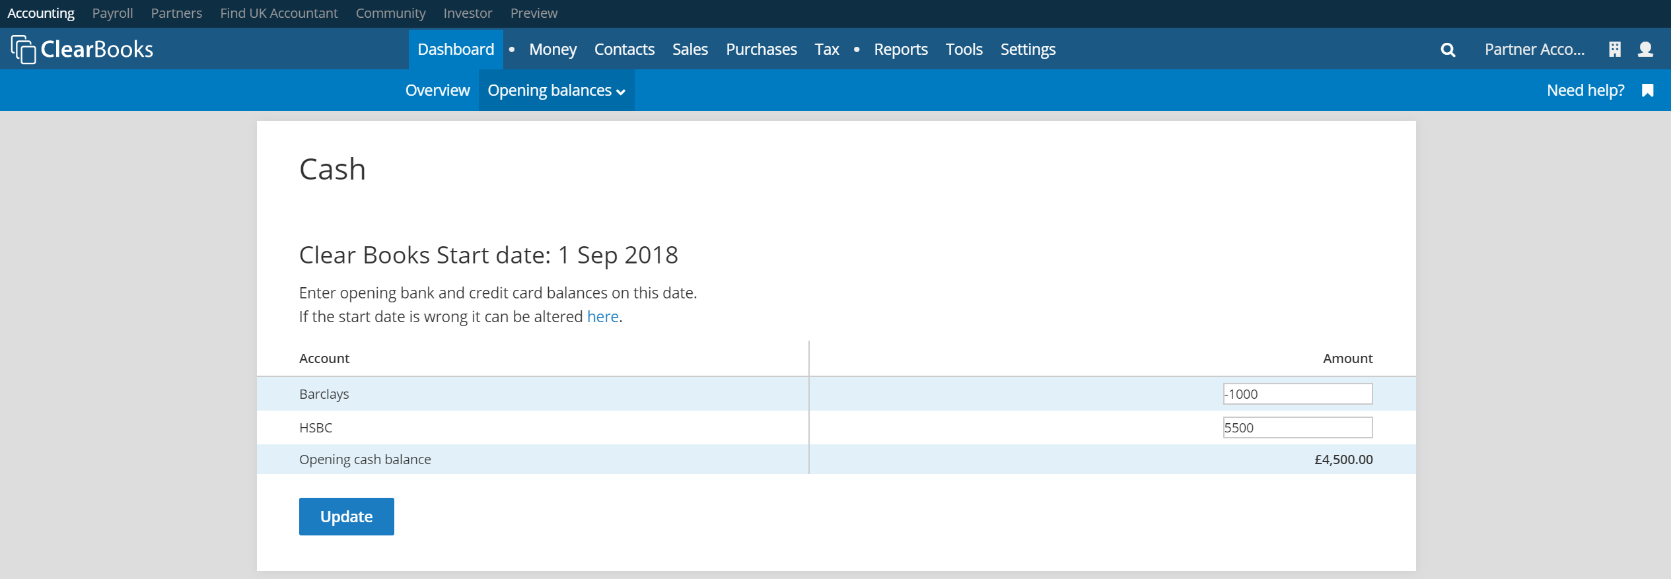Viewport: 1671px width, 579px height.
Task: Click the Clear Books Start date heading
Action: tap(488, 255)
